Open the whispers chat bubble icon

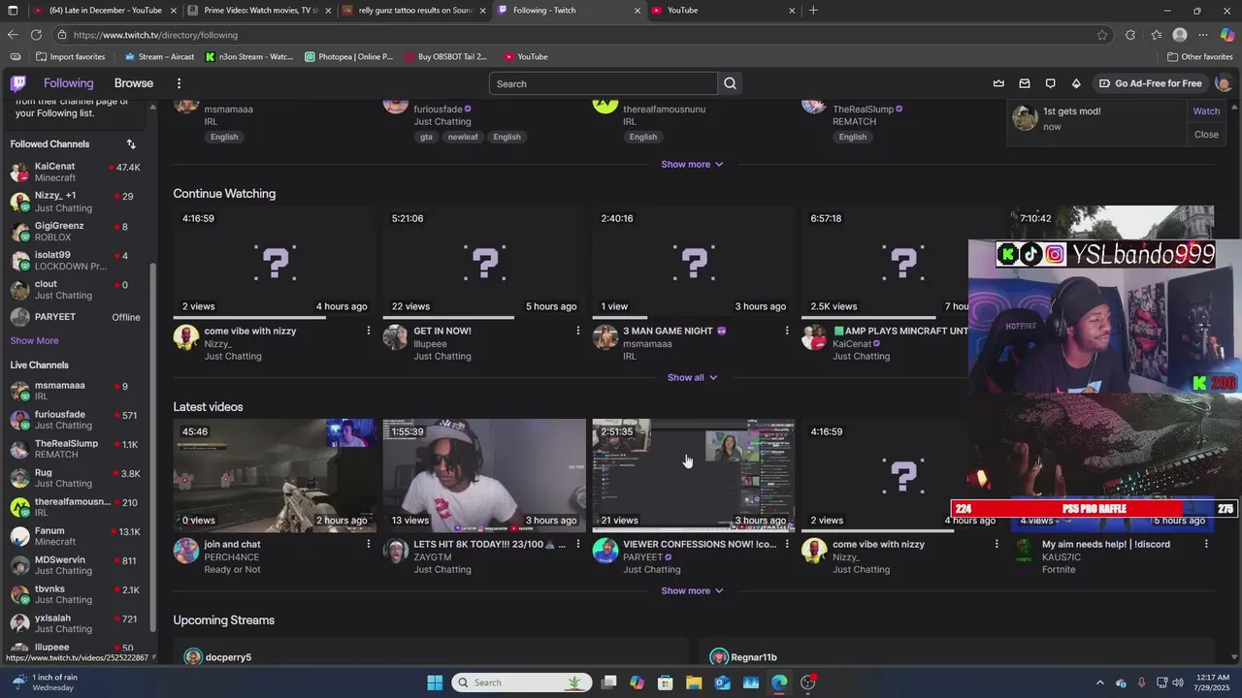1050,83
